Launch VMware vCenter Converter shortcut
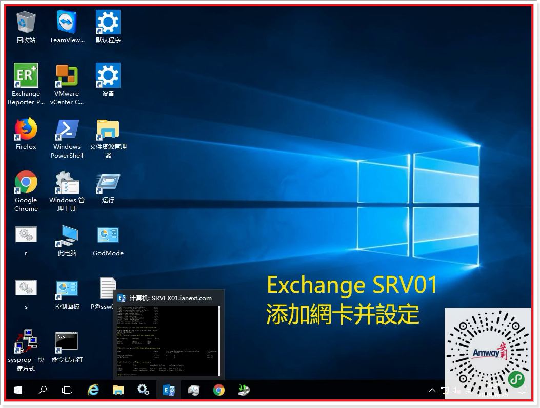540x408 pixels. (67, 84)
